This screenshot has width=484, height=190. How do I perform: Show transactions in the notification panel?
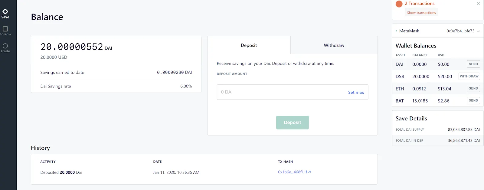(421, 13)
